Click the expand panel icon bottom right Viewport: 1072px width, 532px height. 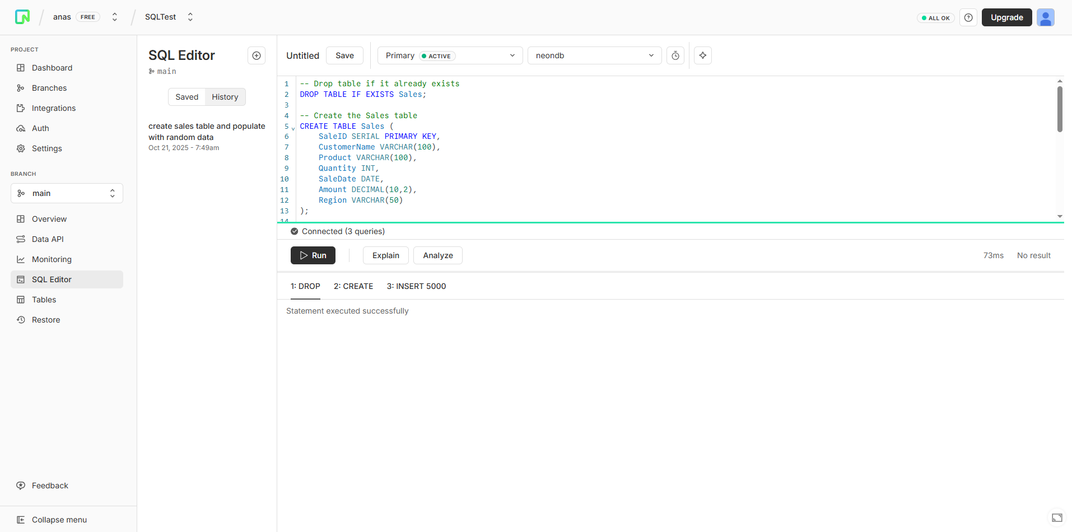click(x=1057, y=517)
